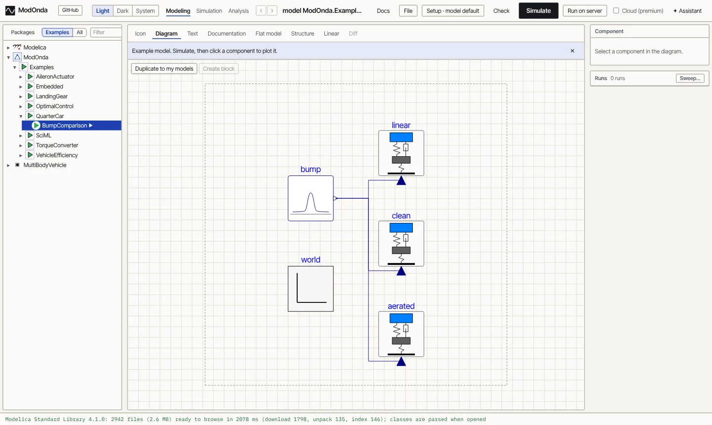Click the LandingGear play icon
712x425 pixels.
click(30, 96)
